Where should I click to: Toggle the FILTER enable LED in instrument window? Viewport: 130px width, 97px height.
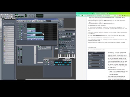click(x=59, y=50)
